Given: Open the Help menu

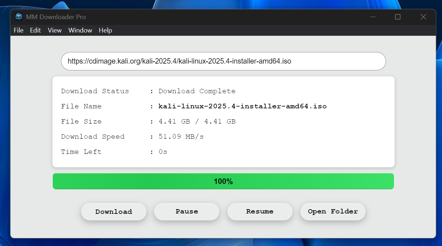Looking at the screenshot, I should coord(105,30).
